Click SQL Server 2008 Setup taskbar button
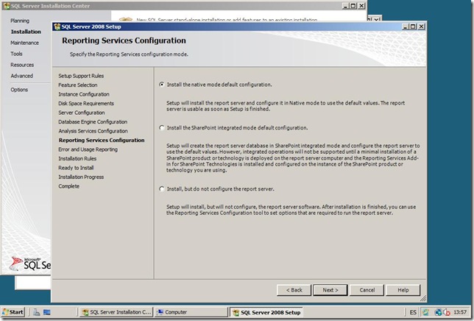This screenshot has width=474, height=321. pos(266,312)
